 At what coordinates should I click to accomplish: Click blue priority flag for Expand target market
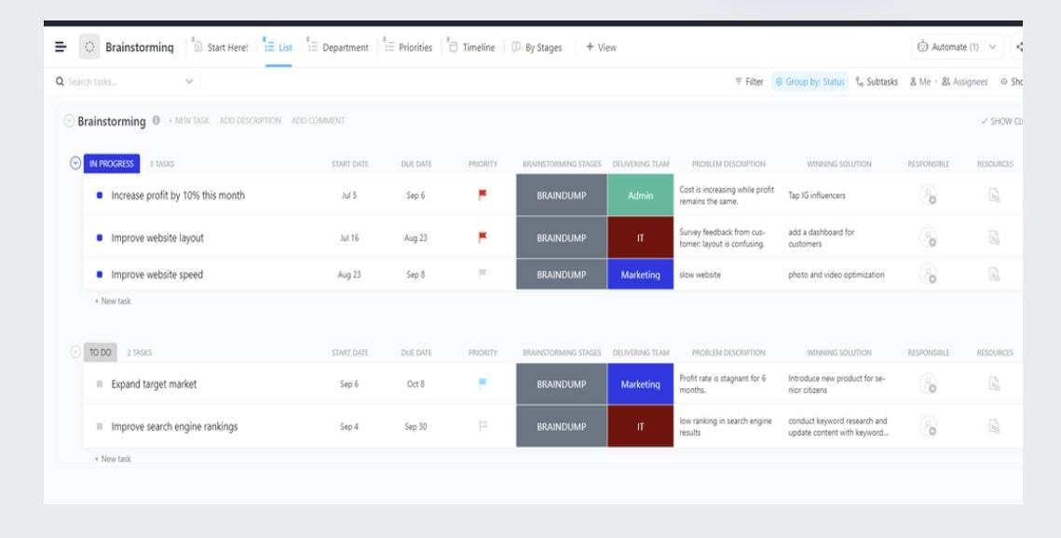tap(483, 383)
